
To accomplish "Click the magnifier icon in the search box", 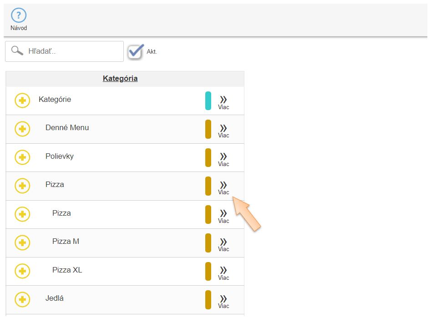I will [17, 50].
